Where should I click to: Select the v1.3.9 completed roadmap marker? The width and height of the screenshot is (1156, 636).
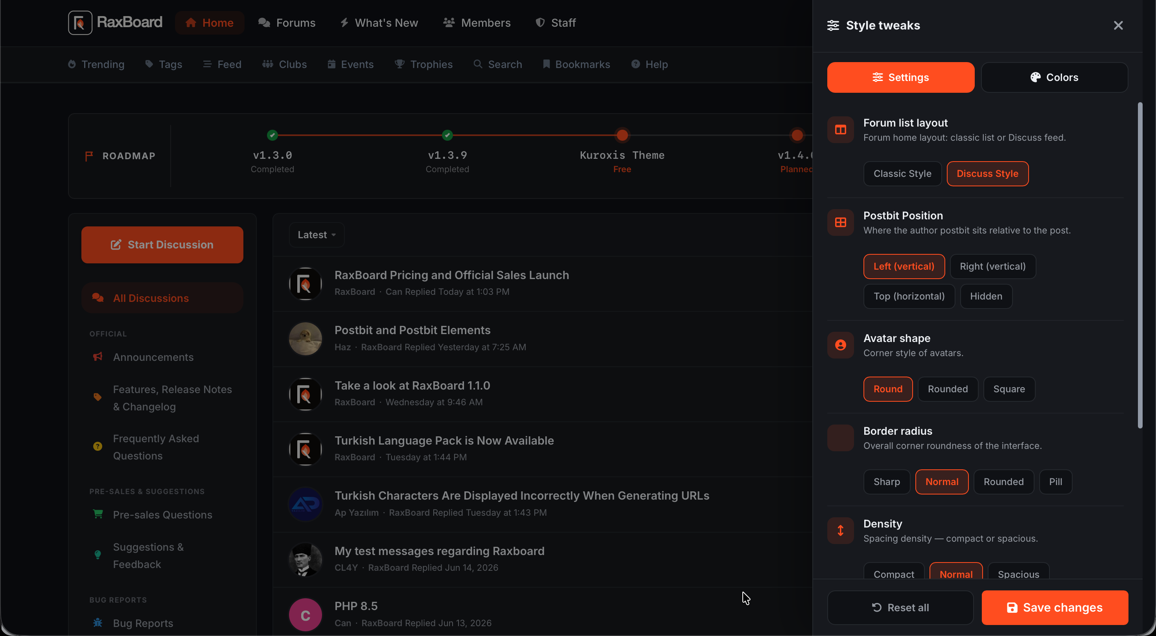click(x=447, y=135)
